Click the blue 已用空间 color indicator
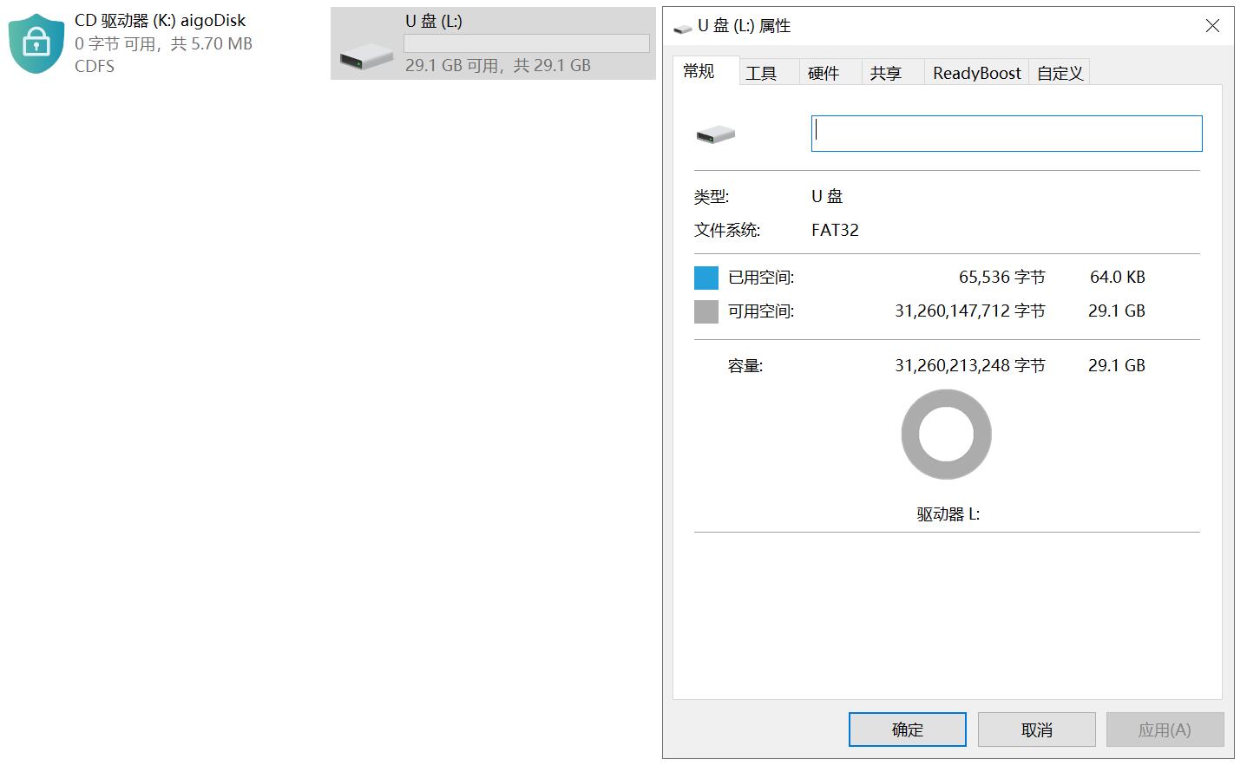Viewport: 1247px width, 772px height. pos(705,277)
